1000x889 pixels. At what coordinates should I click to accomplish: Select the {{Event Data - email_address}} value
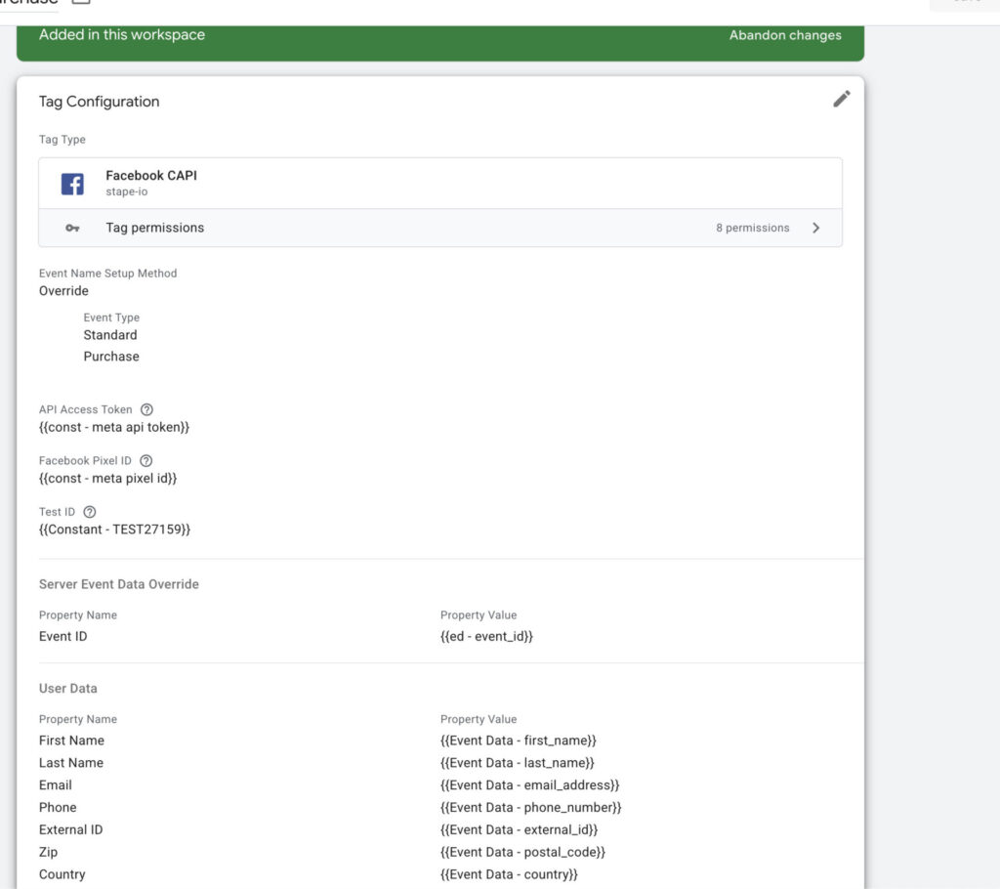[529, 785]
